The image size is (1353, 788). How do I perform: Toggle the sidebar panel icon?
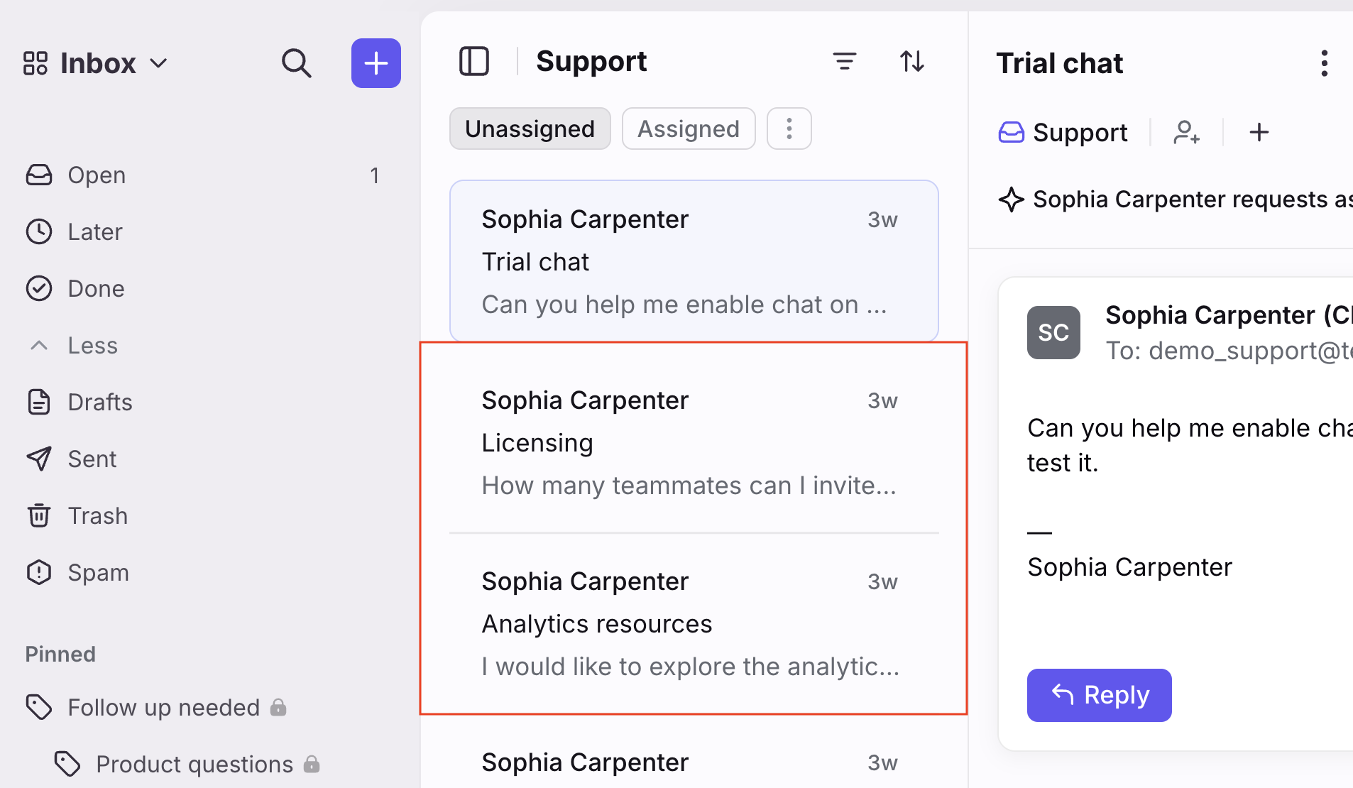(474, 61)
